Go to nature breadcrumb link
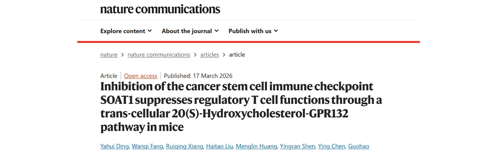The width and height of the screenshot is (490, 159). [109, 55]
